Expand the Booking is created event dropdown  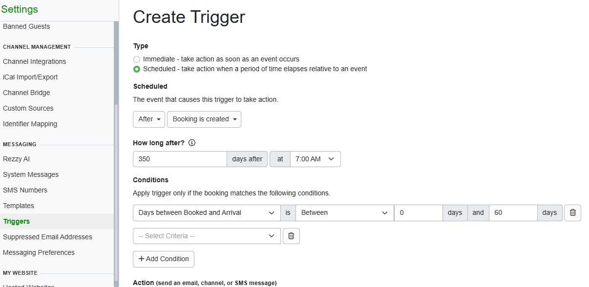click(x=204, y=119)
